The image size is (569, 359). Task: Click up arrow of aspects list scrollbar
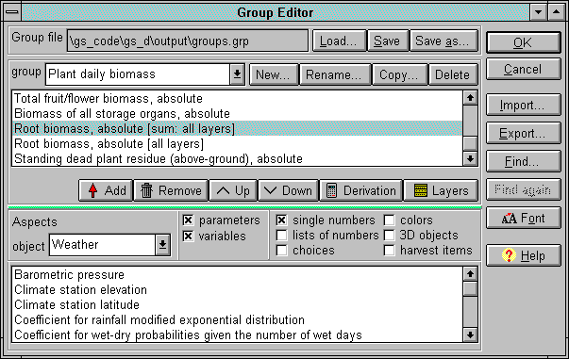click(470, 274)
